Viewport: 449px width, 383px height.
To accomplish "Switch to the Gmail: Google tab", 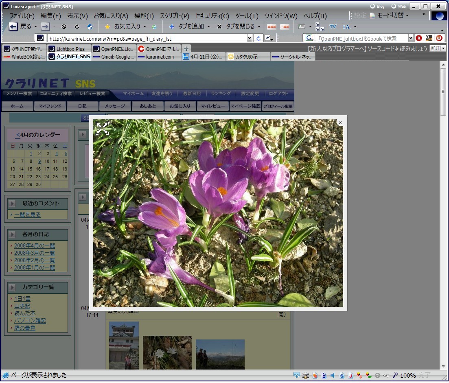I will tap(114, 57).
